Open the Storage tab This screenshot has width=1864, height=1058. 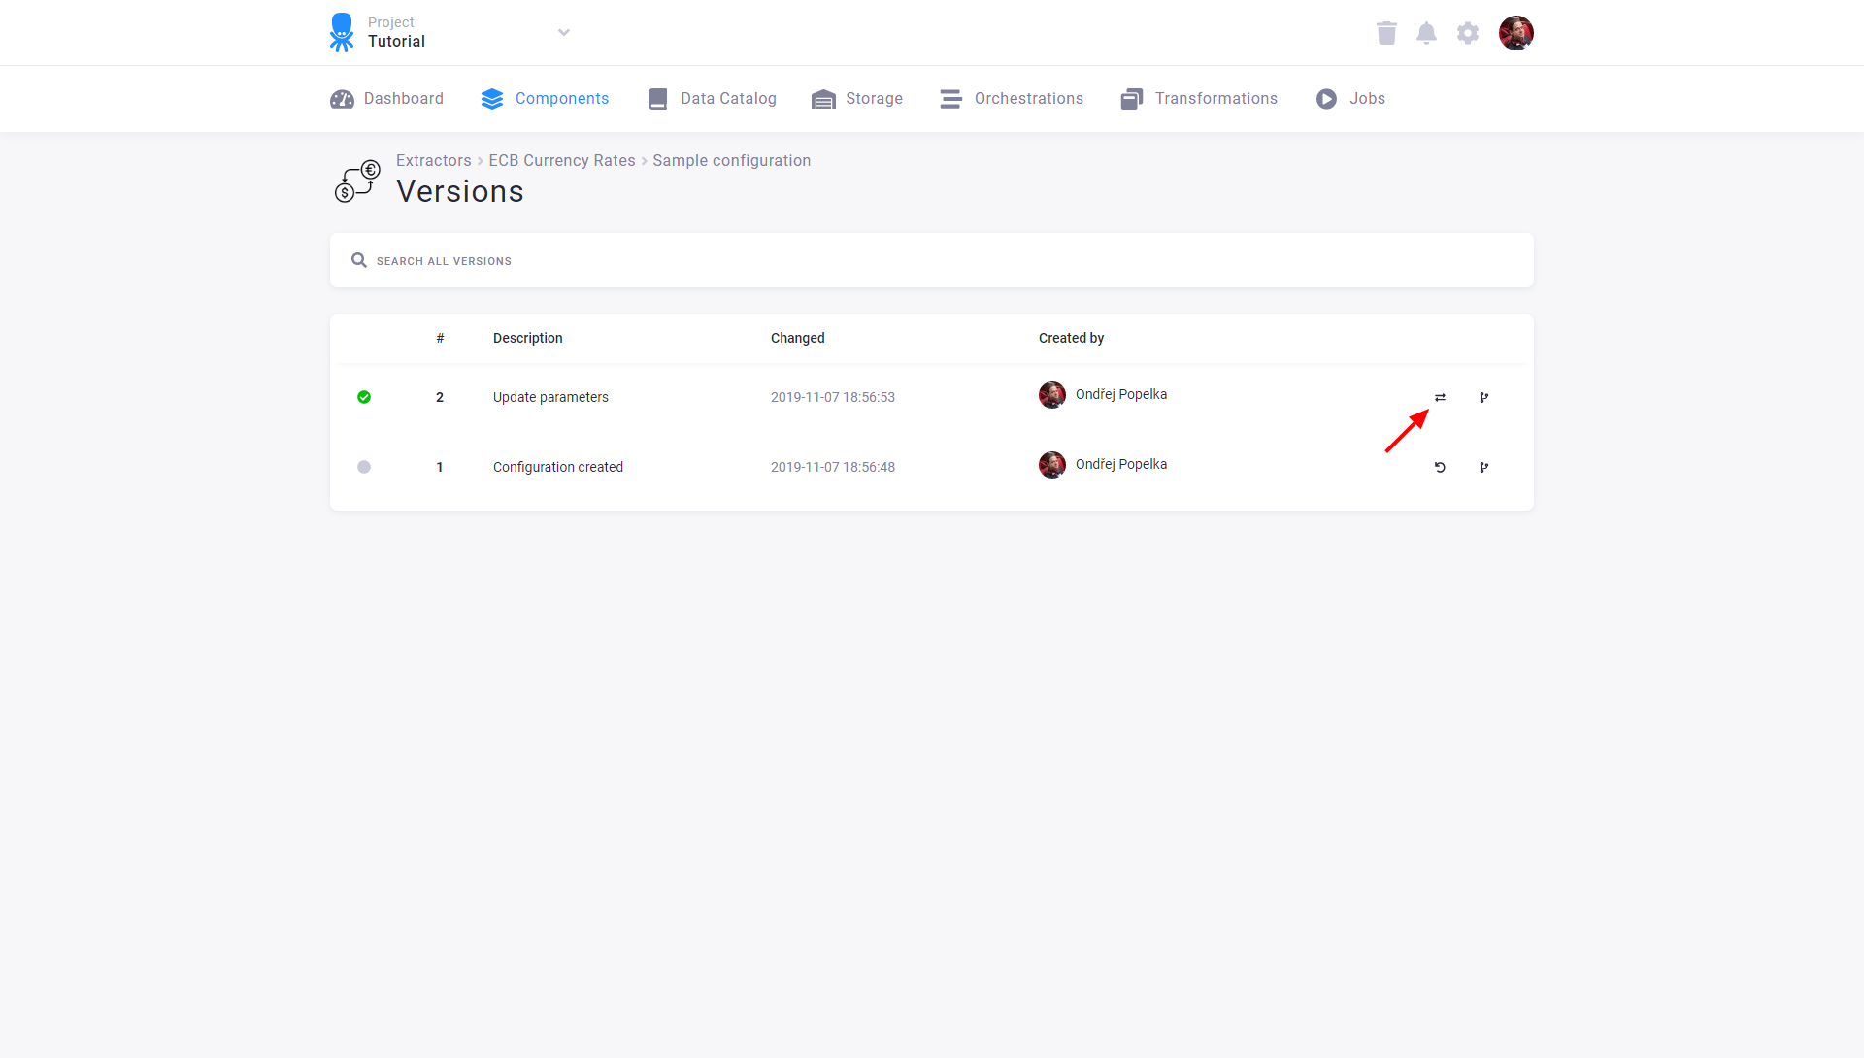pos(857,99)
